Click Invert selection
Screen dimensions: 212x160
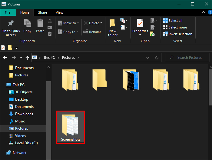tap(177, 34)
